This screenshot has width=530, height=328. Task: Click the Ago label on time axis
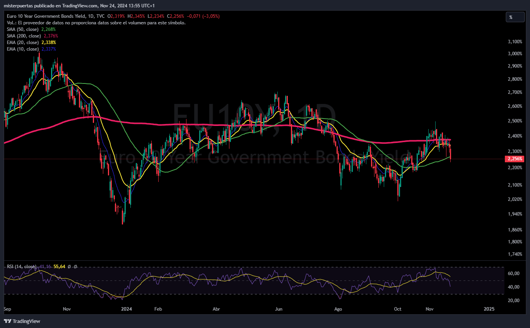[339, 309]
